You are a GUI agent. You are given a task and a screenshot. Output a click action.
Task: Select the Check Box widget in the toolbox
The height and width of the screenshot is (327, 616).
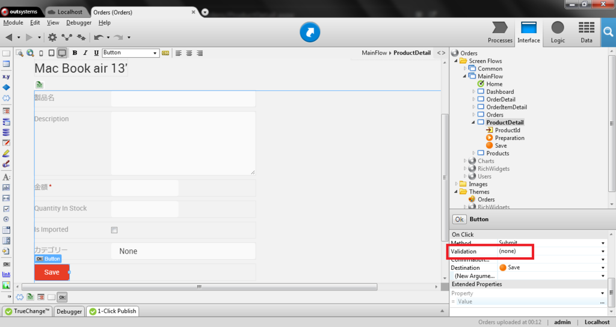tap(6, 209)
